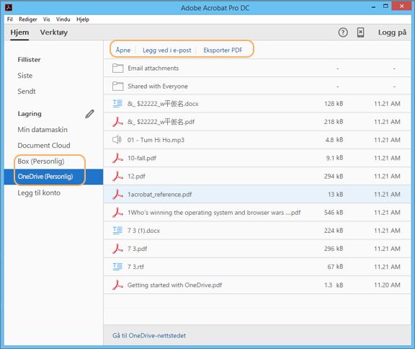Select the Shared with Everyone folder name

(158, 86)
